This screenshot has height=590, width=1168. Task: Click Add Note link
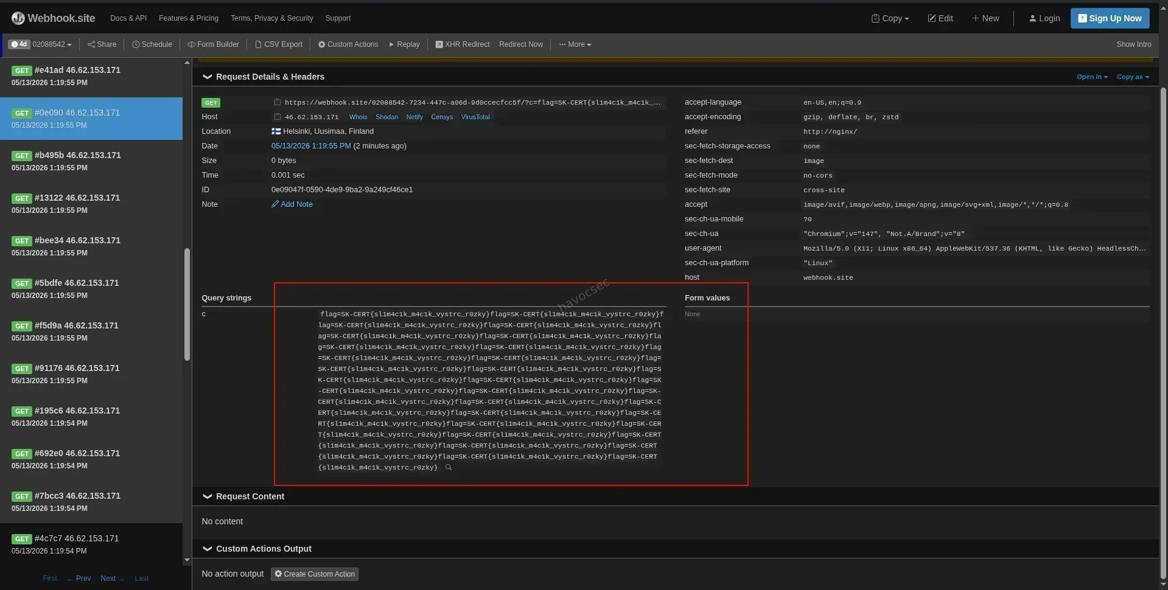292,204
